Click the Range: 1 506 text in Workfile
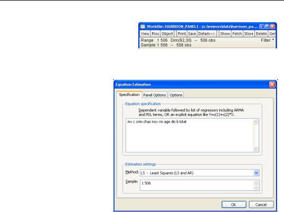This screenshot has height=212, width=284. point(154,40)
